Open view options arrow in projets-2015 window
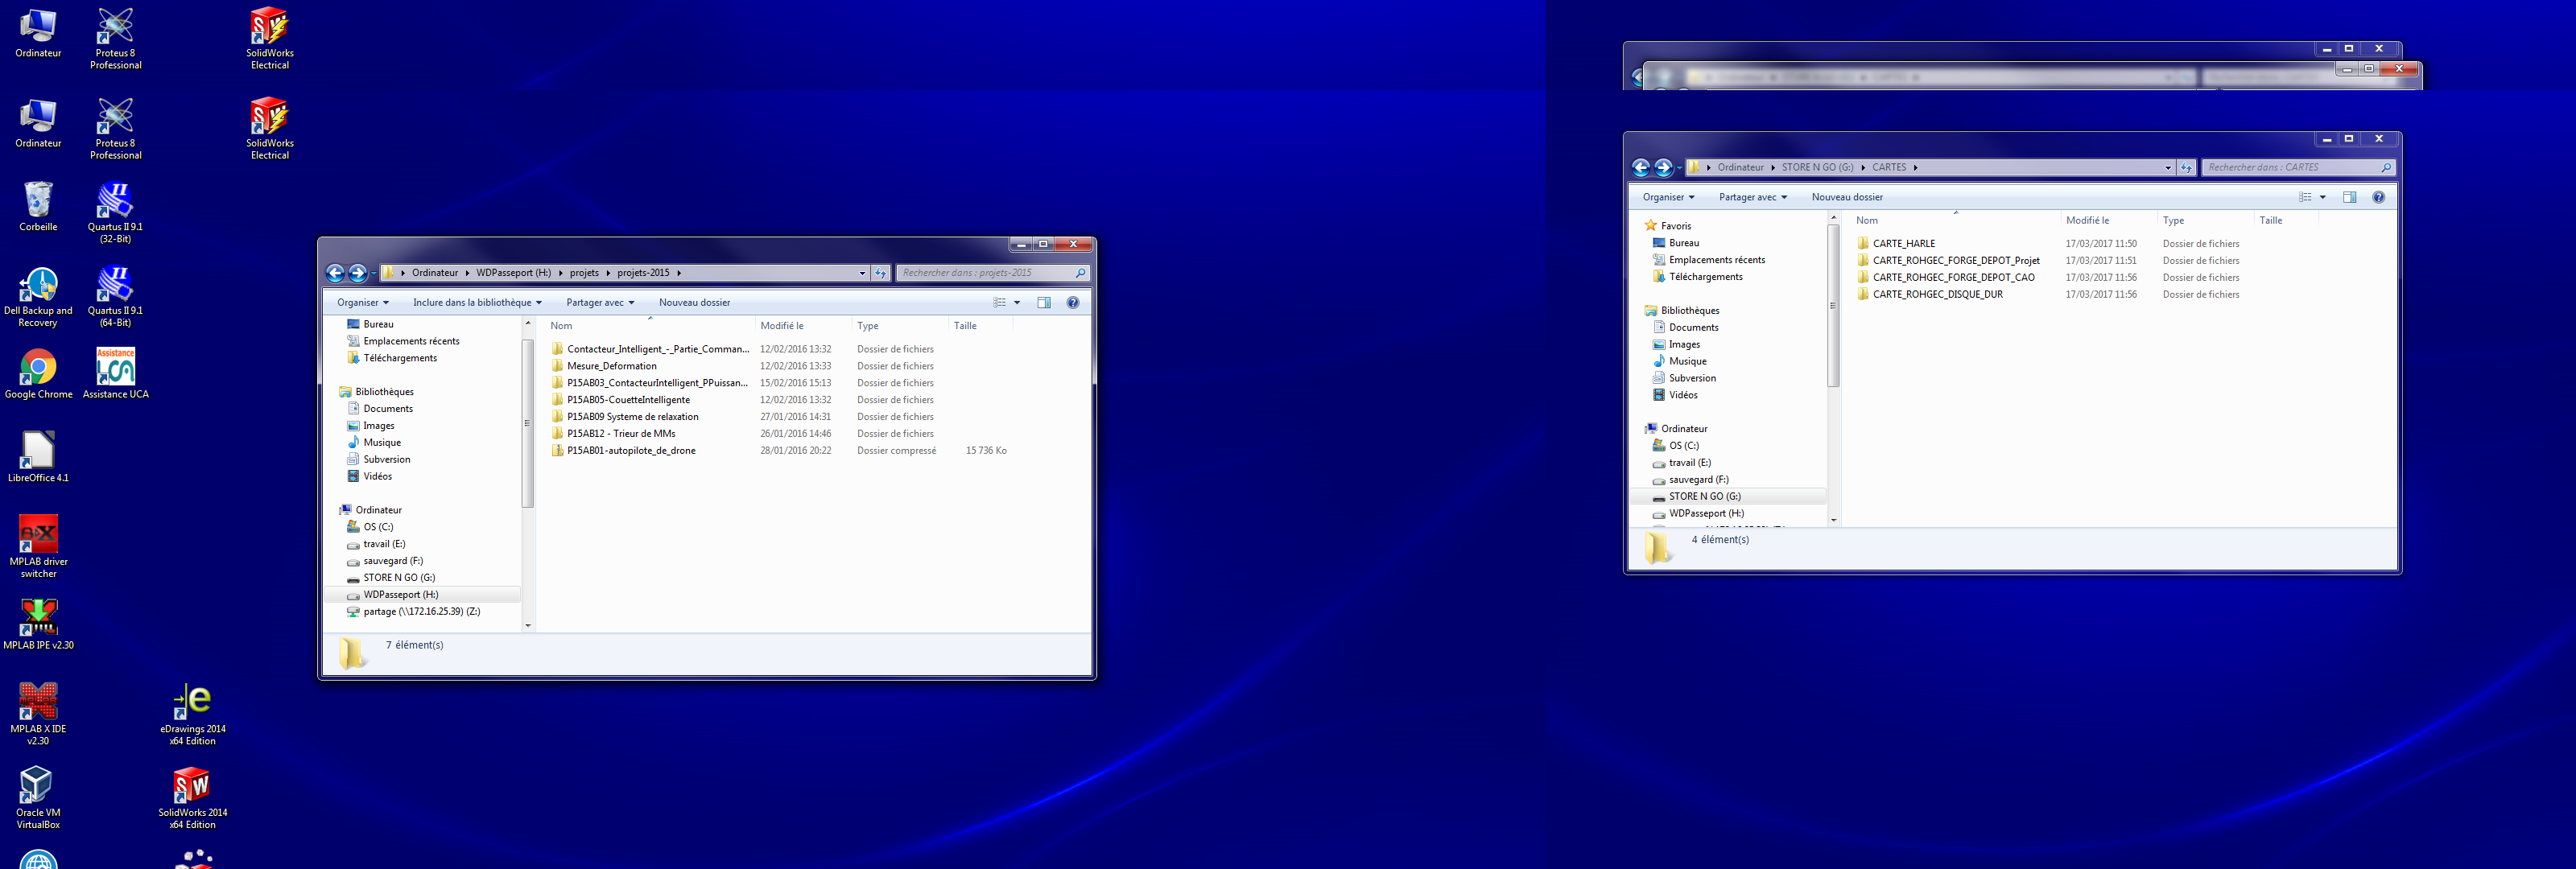The width and height of the screenshot is (2576, 869). coord(1017,303)
